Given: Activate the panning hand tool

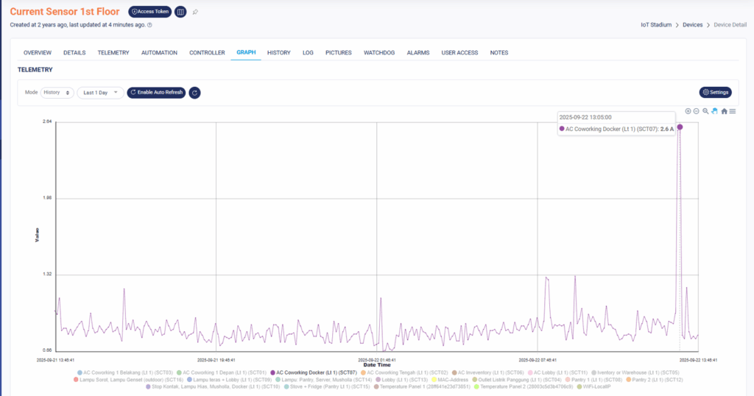Looking at the screenshot, I should coord(714,111).
